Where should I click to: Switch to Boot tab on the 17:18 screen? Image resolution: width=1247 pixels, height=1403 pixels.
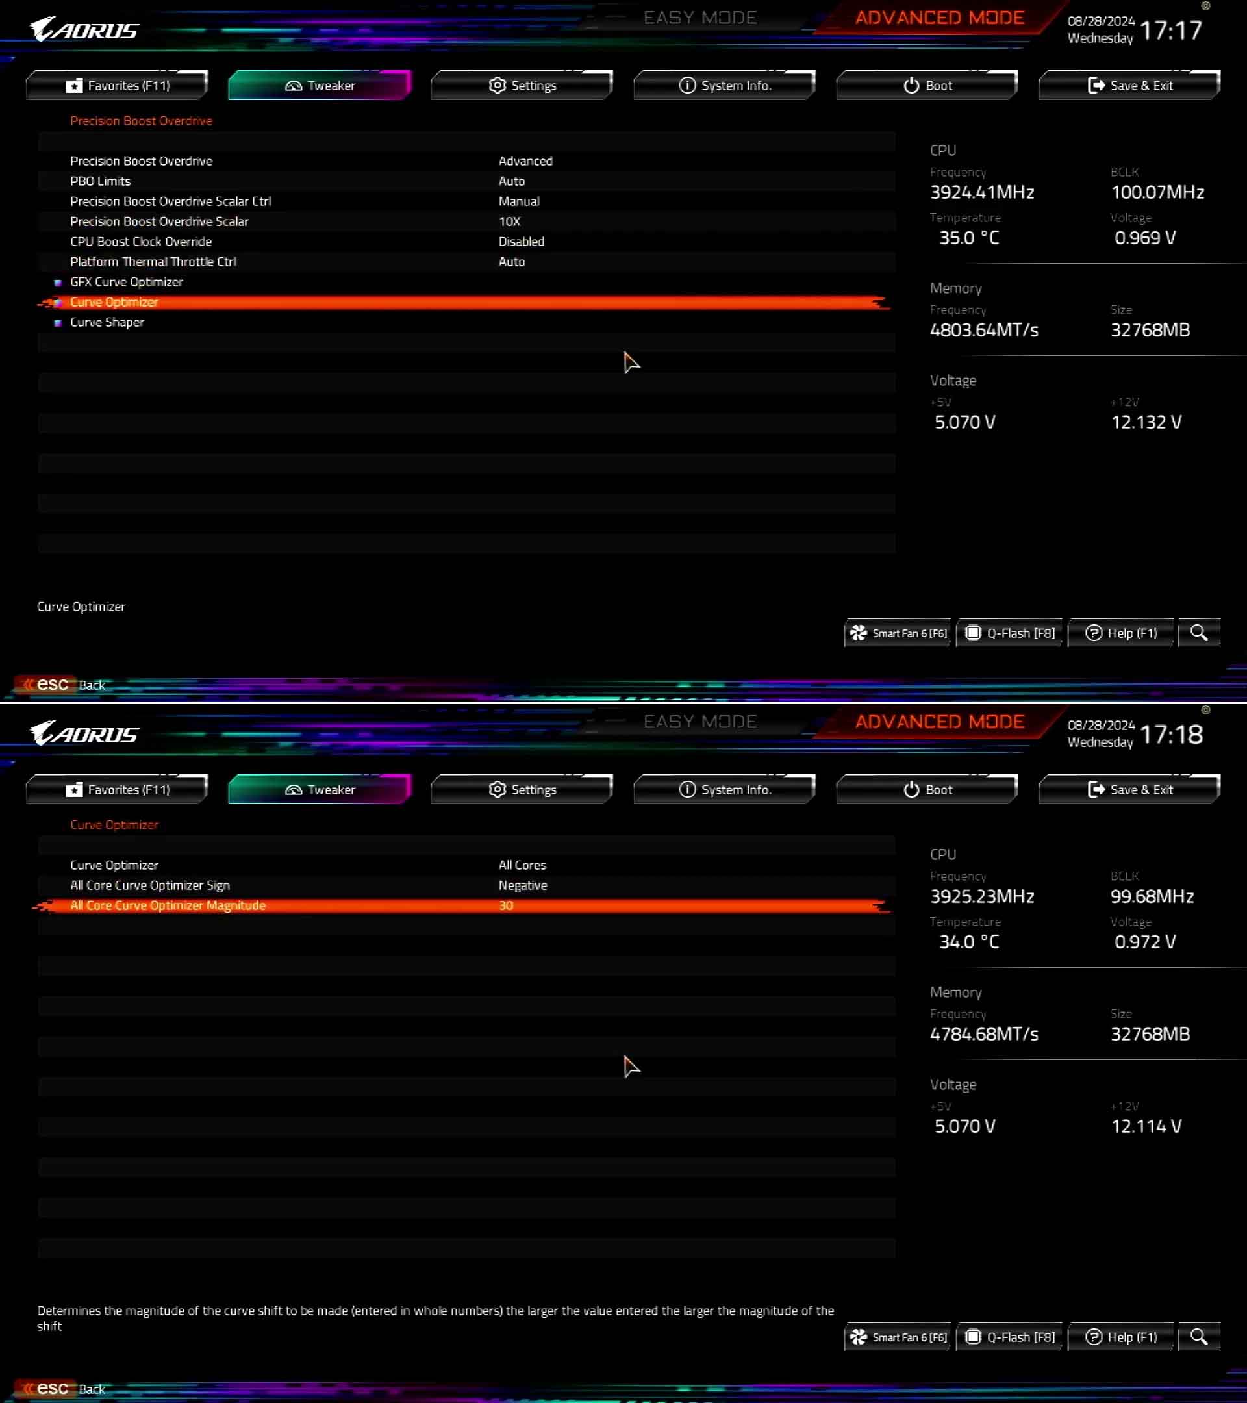click(927, 789)
